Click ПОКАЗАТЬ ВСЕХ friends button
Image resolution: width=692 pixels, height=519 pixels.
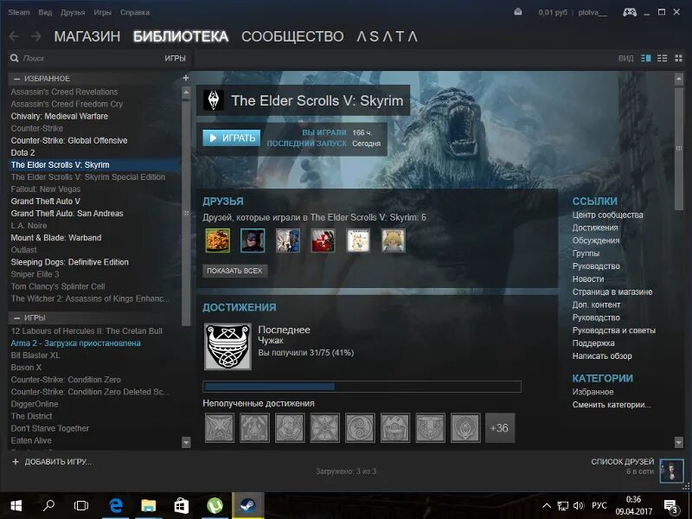(234, 271)
